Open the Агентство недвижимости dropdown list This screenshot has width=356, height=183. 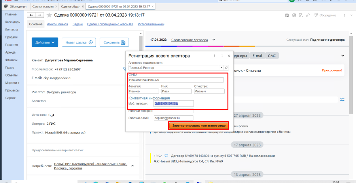pyautogui.click(x=222, y=68)
